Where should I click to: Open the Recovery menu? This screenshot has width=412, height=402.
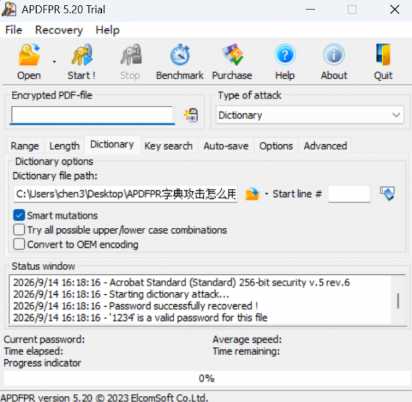(59, 30)
